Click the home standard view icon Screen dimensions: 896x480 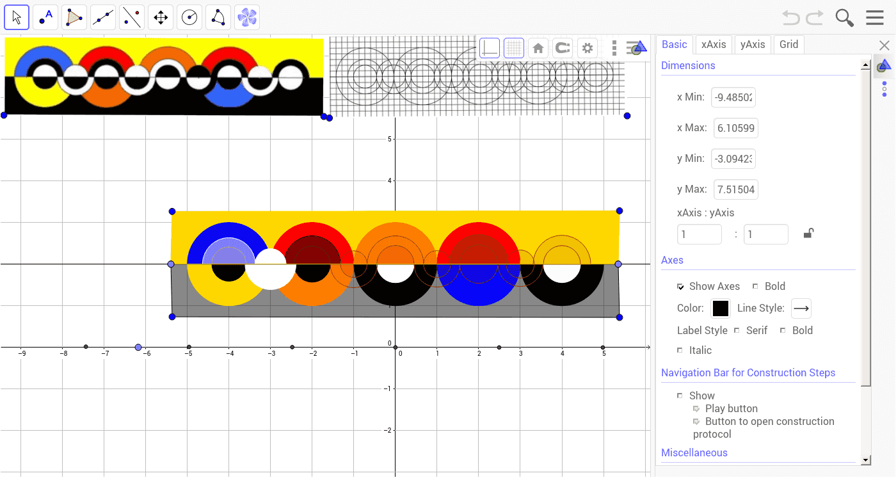(x=538, y=48)
